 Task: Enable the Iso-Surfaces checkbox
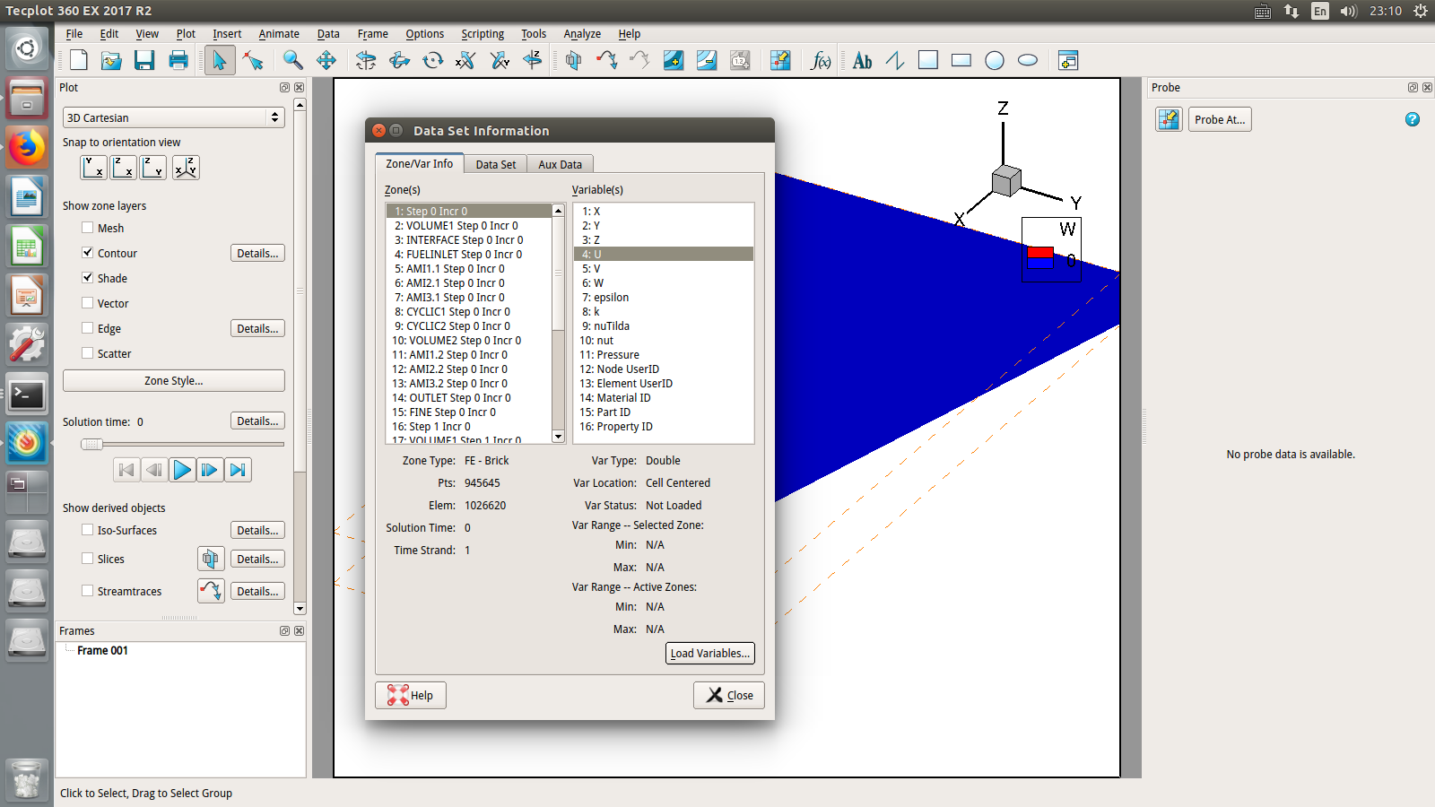pyautogui.click(x=88, y=530)
